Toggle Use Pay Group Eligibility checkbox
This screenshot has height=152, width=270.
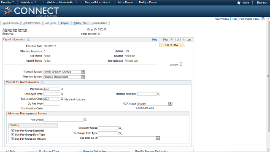point(13,130)
